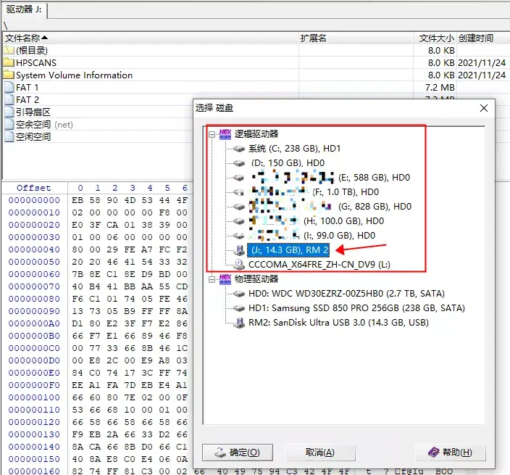This screenshot has height=475, width=510.
Task: Click the HEX icon beside 物理驱动器
Action: coord(225,279)
